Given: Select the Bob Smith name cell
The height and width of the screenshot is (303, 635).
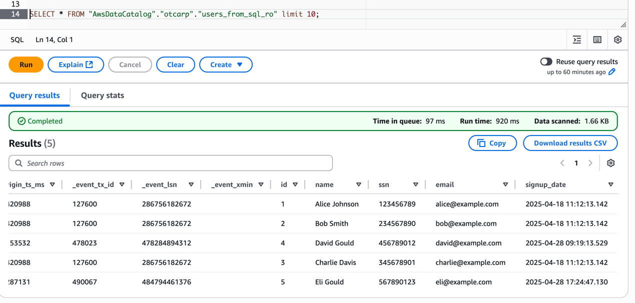Looking at the screenshot, I should click(332, 223).
